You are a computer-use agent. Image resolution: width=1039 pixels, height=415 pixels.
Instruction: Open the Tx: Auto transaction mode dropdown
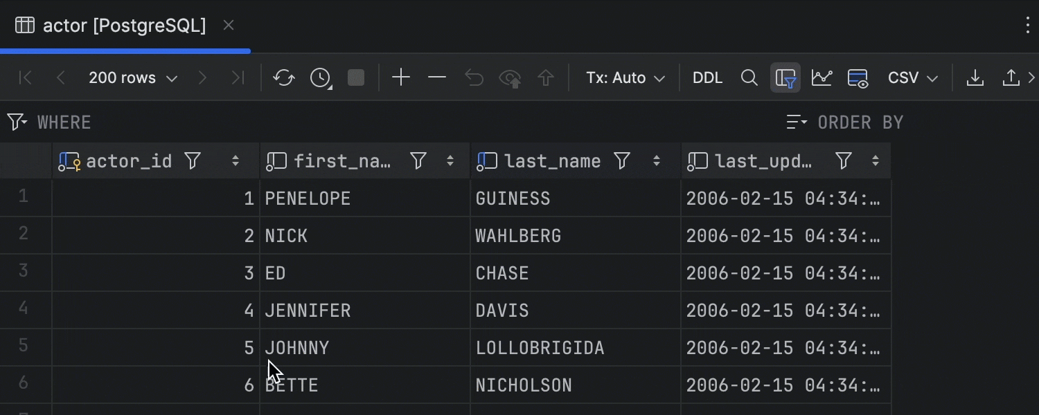click(625, 78)
